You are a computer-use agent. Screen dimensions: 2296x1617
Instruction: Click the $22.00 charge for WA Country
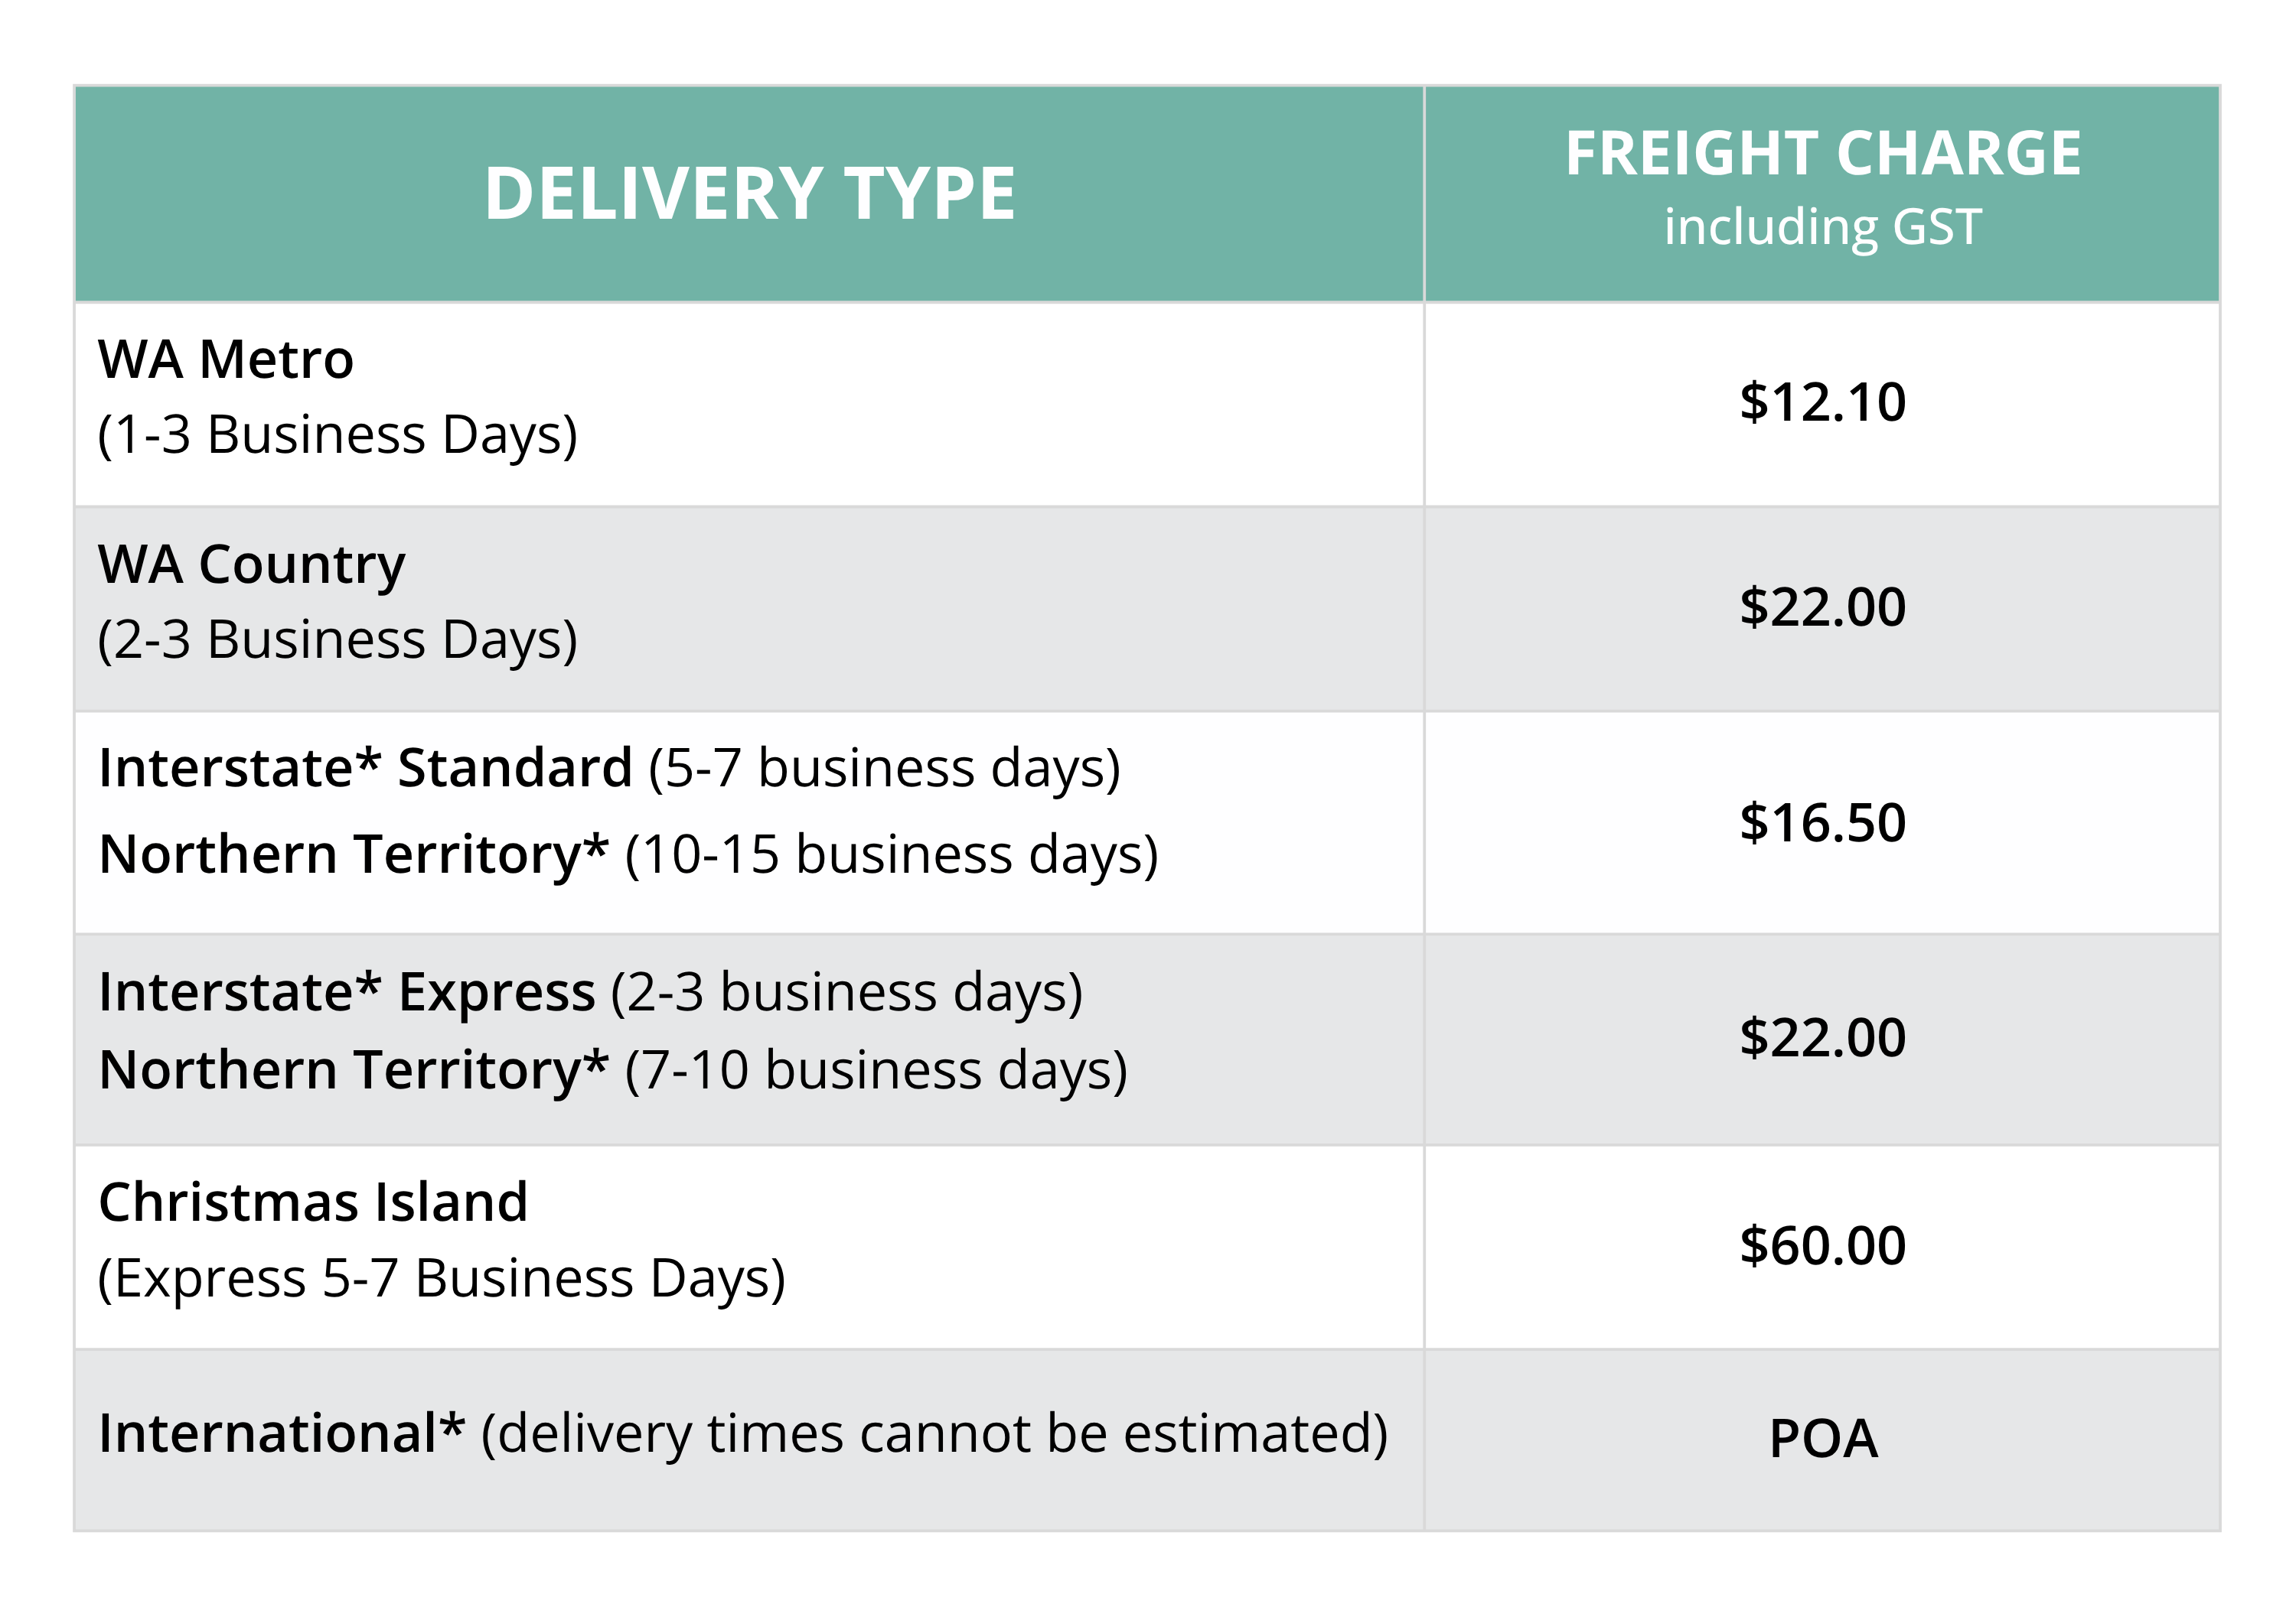pyautogui.click(x=1822, y=607)
